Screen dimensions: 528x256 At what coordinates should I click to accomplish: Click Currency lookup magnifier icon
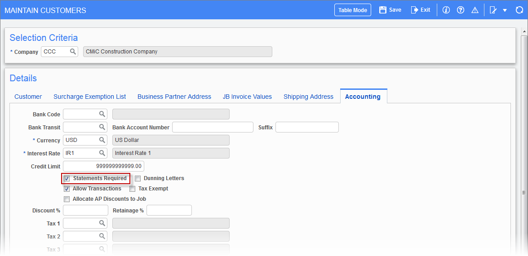tap(102, 140)
